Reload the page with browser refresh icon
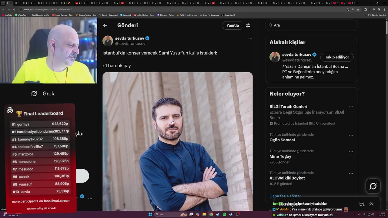Image resolution: width=388 pixels, height=218 pixels. (14, 9)
